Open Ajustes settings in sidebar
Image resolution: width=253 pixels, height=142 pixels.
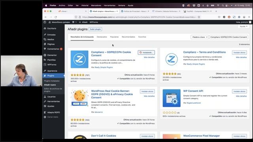pos(51,106)
